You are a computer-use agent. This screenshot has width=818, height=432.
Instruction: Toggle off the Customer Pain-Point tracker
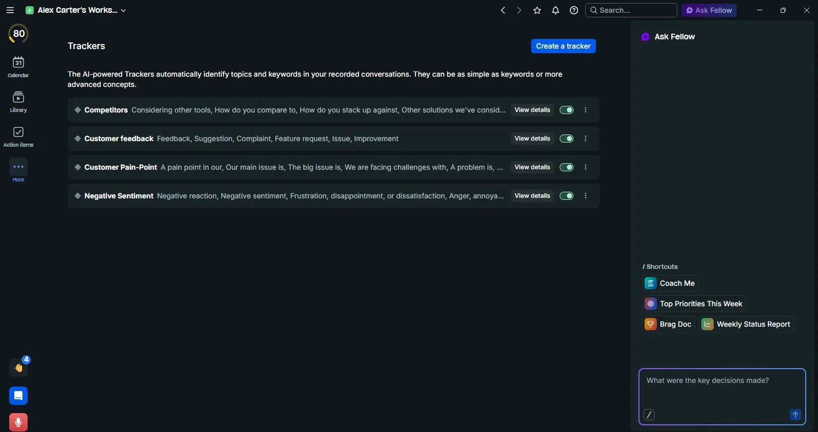pyautogui.click(x=566, y=167)
